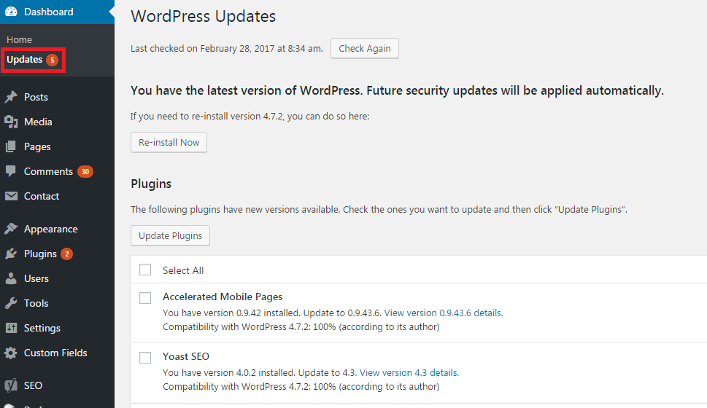Click the Yoast SEO sidebar icon
This screenshot has width=707, height=408.
point(11,385)
